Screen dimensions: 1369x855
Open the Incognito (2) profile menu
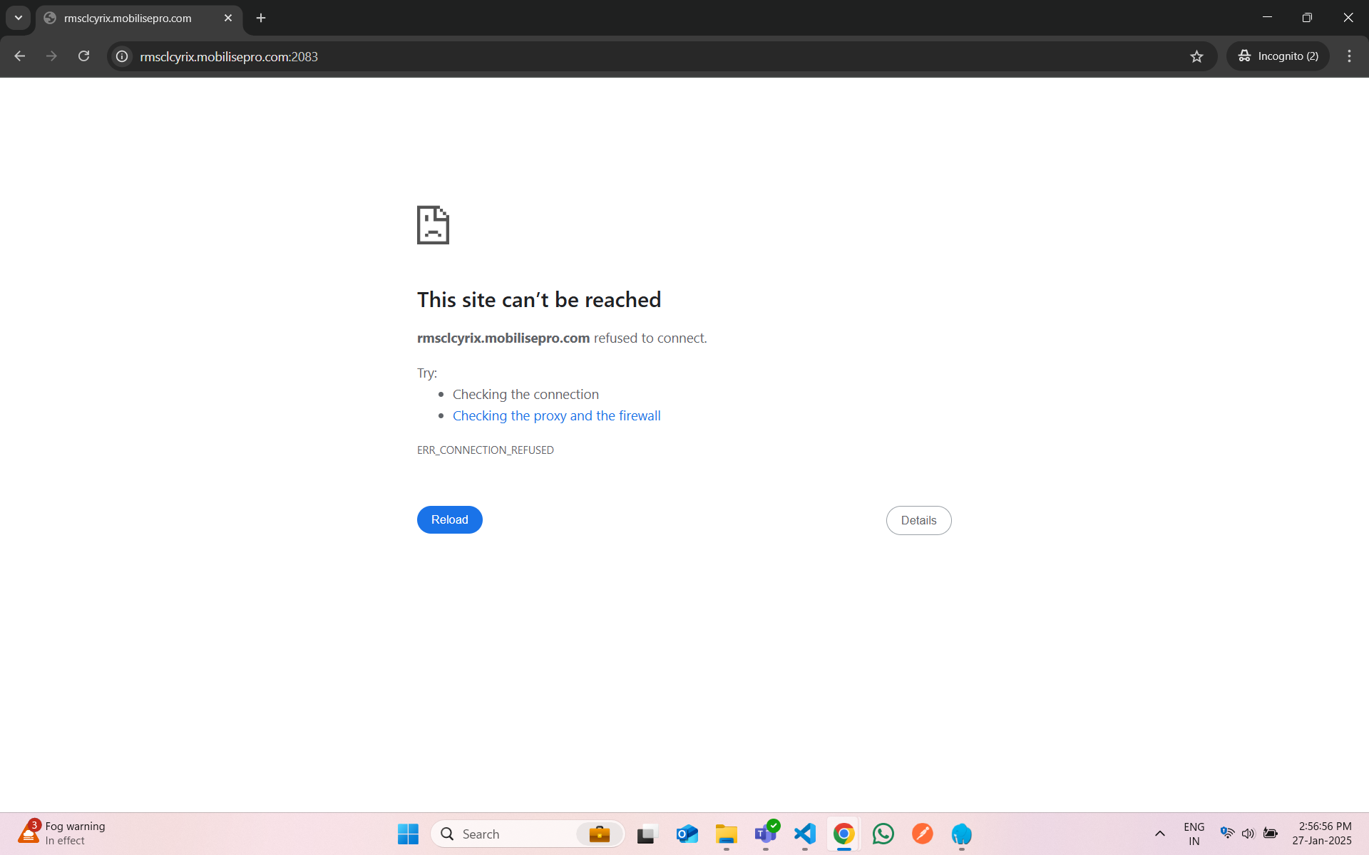(x=1278, y=56)
